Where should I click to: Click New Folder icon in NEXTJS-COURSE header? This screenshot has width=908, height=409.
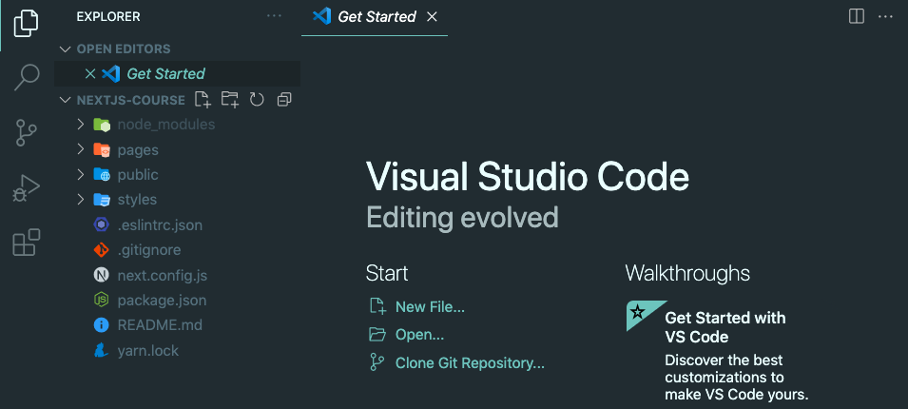coord(230,100)
